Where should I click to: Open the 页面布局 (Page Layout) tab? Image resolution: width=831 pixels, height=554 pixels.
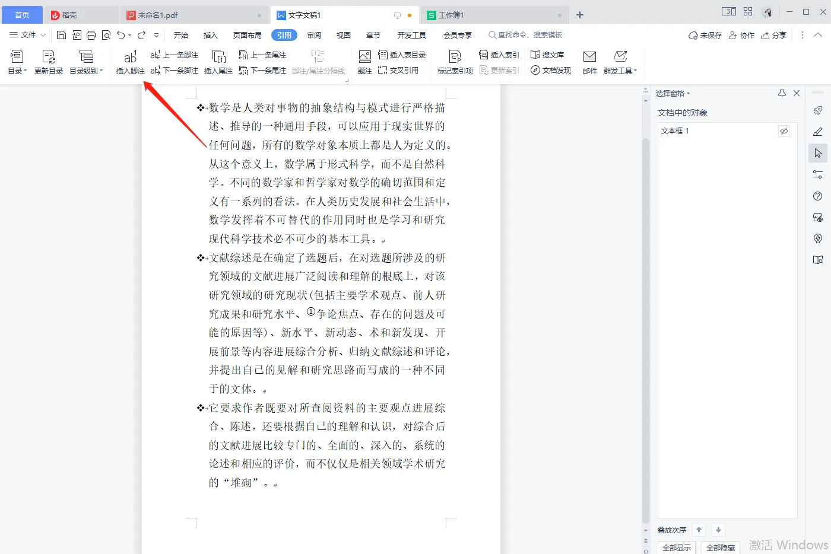tap(248, 35)
